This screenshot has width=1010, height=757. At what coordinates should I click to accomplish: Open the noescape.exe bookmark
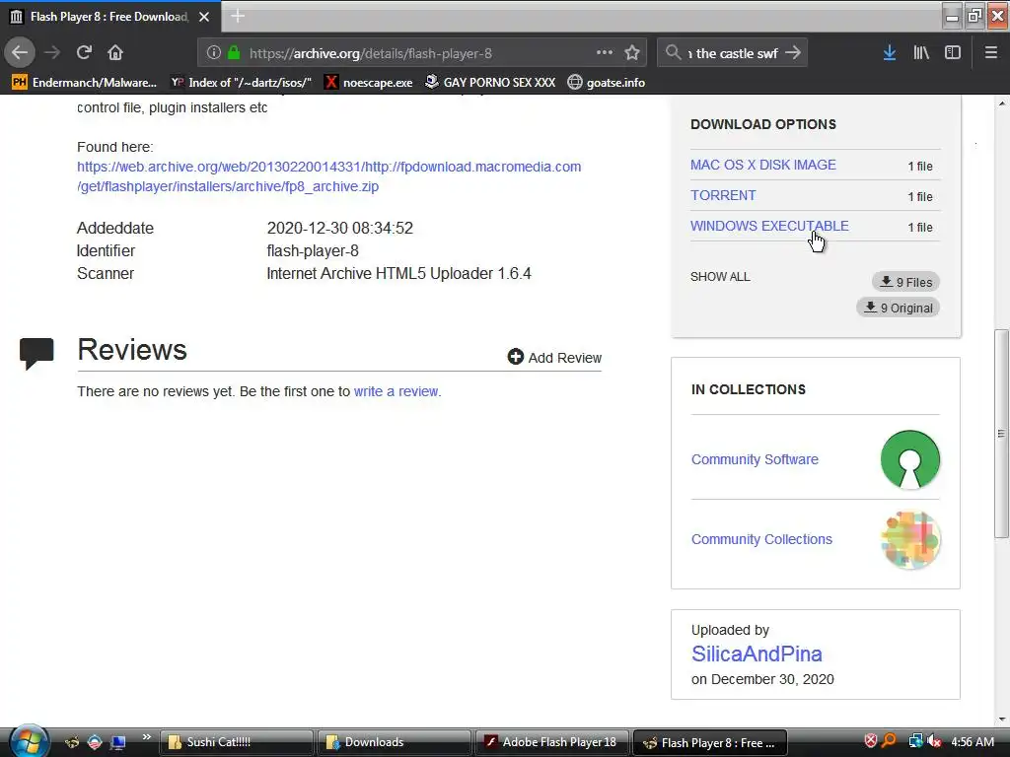coord(369,83)
